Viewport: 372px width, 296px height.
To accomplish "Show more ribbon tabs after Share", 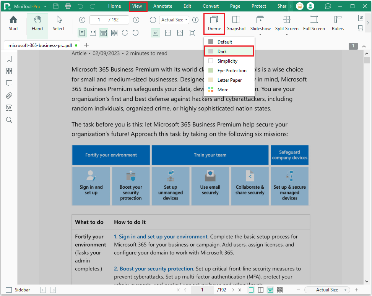I will click(x=291, y=6).
